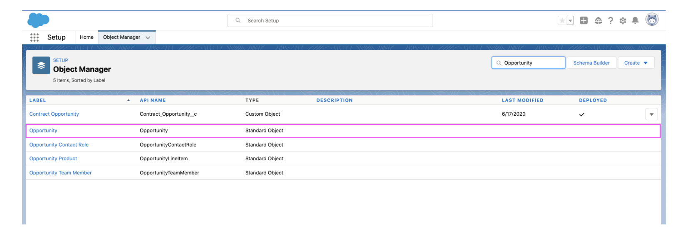Open the App Launcher dots grid

coord(35,37)
